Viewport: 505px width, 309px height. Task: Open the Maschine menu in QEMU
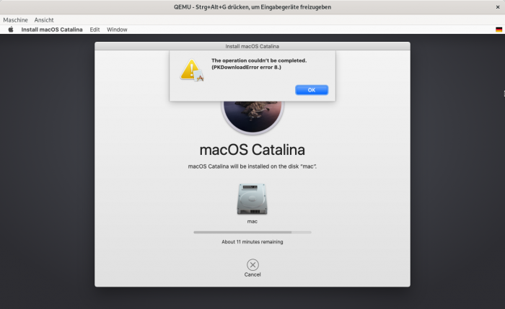point(15,19)
